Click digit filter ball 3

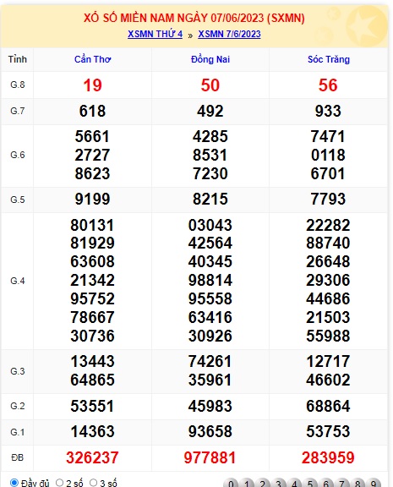(x=278, y=484)
